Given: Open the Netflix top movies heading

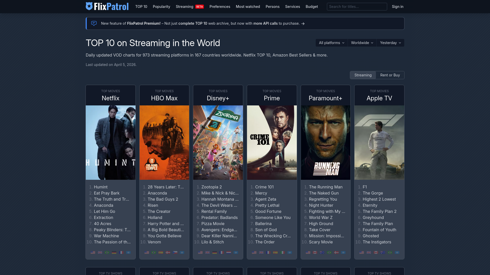Looking at the screenshot, I should tap(111, 98).
